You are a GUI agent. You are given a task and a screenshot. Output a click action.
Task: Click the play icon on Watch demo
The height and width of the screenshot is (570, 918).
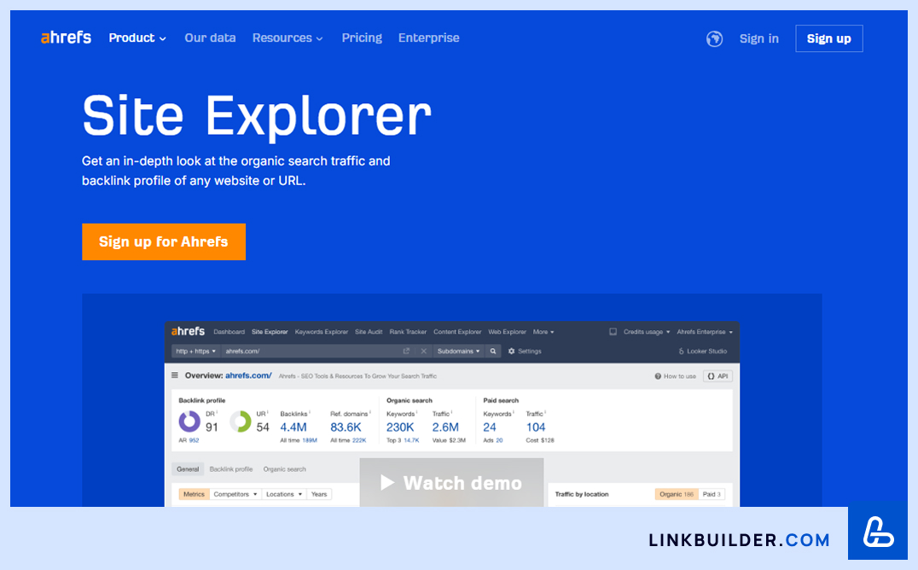coord(387,483)
